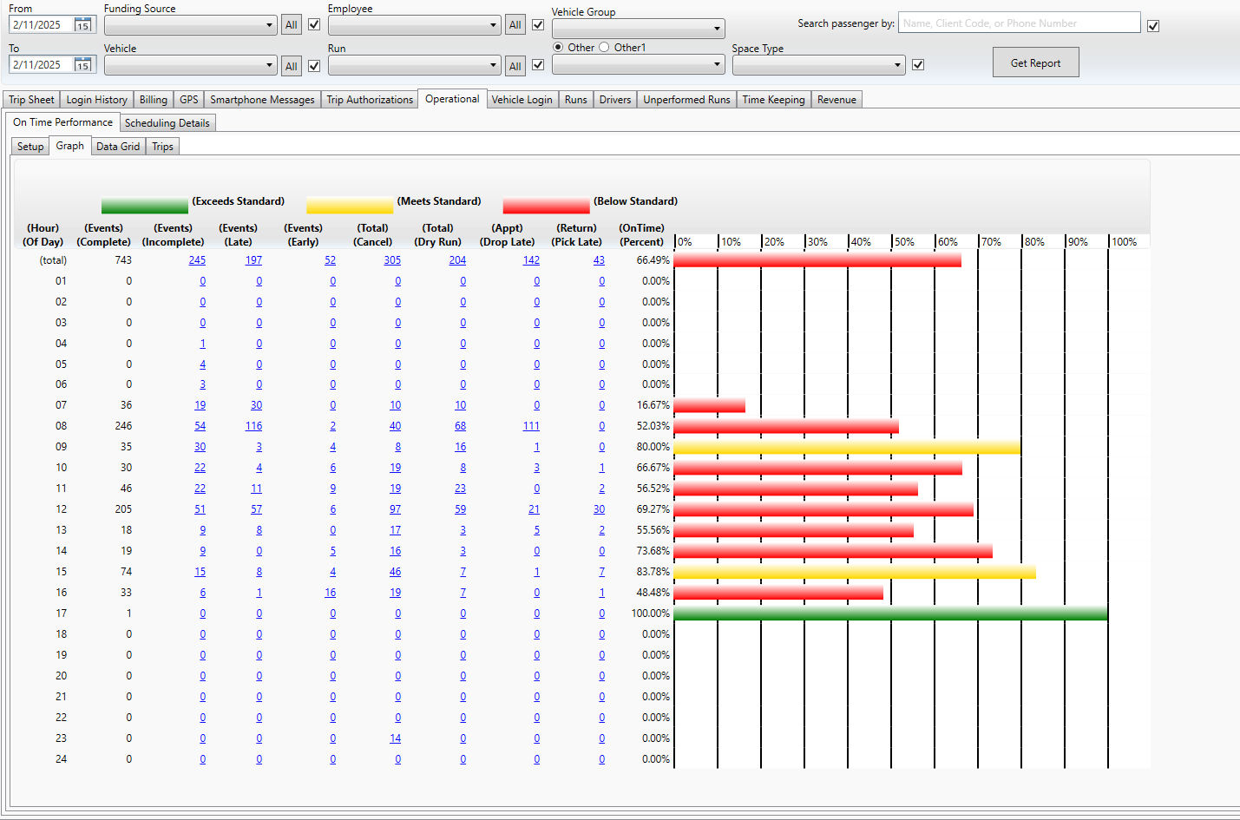Switch to the Setup tab
Image resolution: width=1240 pixels, height=820 pixels.
tap(30, 146)
